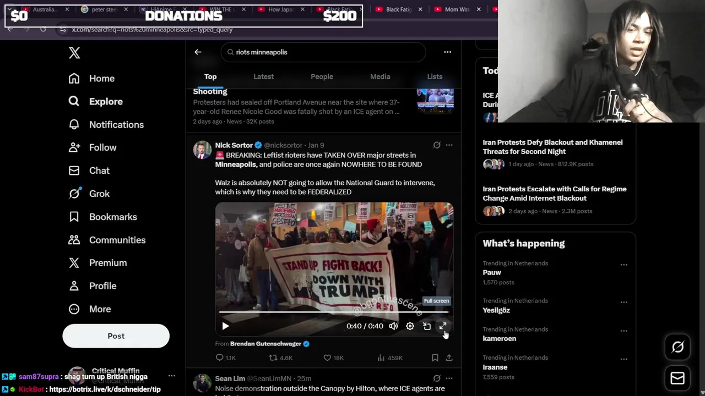The width and height of the screenshot is (705, 396).
Task: Click the video progress bar
Action: point(334,312)
